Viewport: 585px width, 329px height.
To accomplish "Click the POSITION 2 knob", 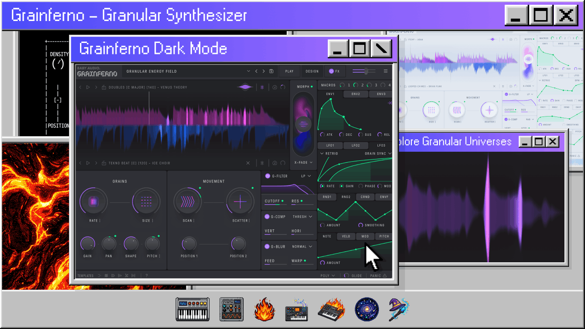I will 238,244.
